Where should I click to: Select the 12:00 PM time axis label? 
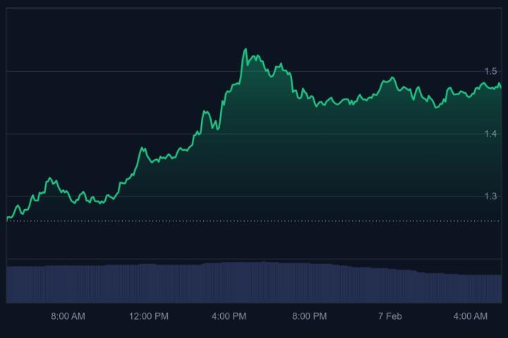(x=149, y=317)
